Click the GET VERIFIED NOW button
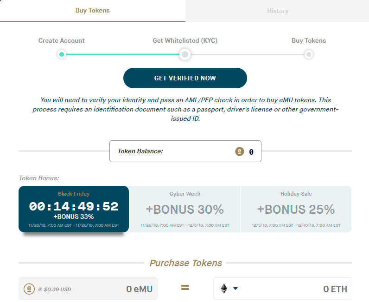 point(185,78)
